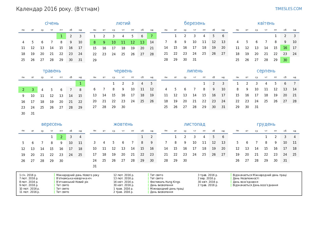The height and width of the screenshot is (225, 318).
Task: Click day 31 in грудень
Action: click(285, 161)
